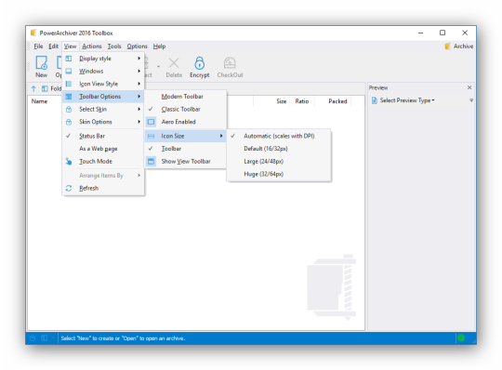Click the Folders pane icon

point(45,88)
